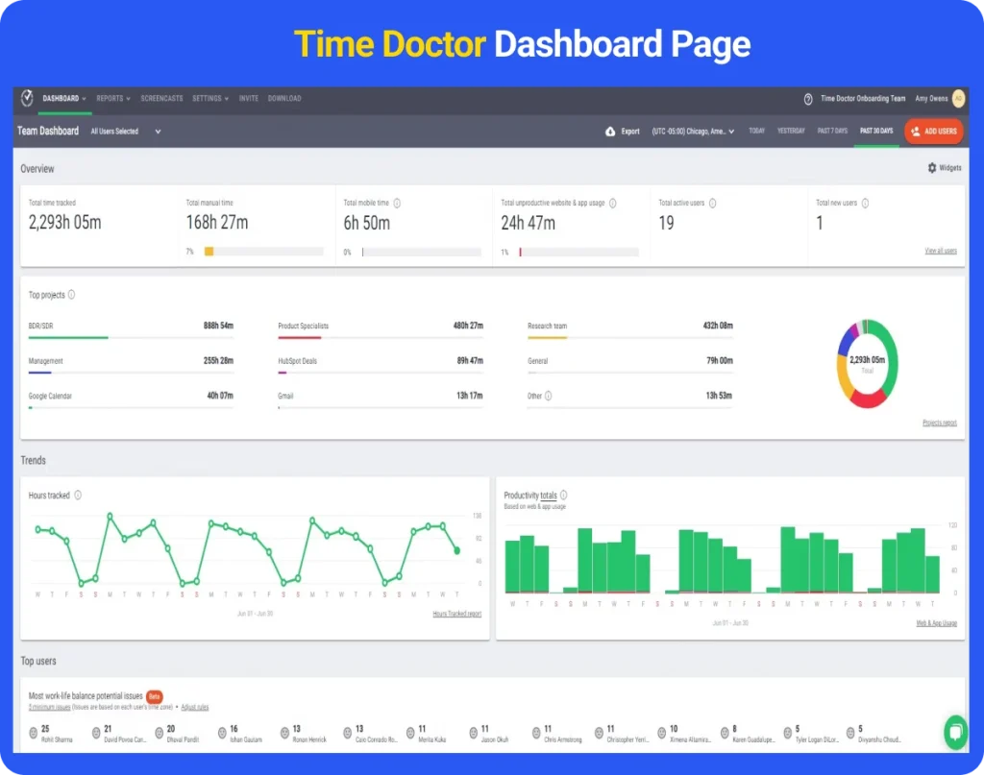Expand the Settings menu dropdown
984x775 pixels.
(x=210, y=99)
